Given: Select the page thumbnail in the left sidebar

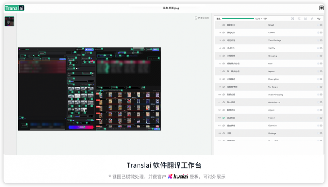Looking at the screenshot, I should click(x=9, y=21).
